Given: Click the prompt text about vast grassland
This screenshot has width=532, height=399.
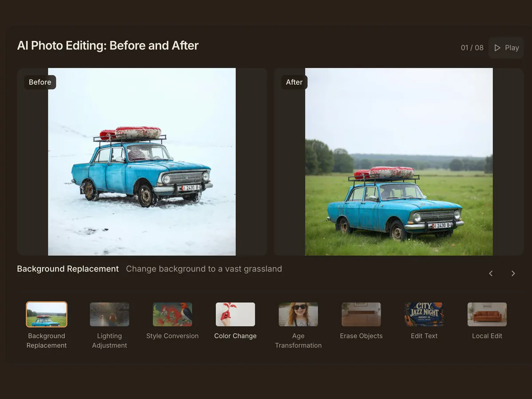Looking at the screenshot, I should [204, 269].
